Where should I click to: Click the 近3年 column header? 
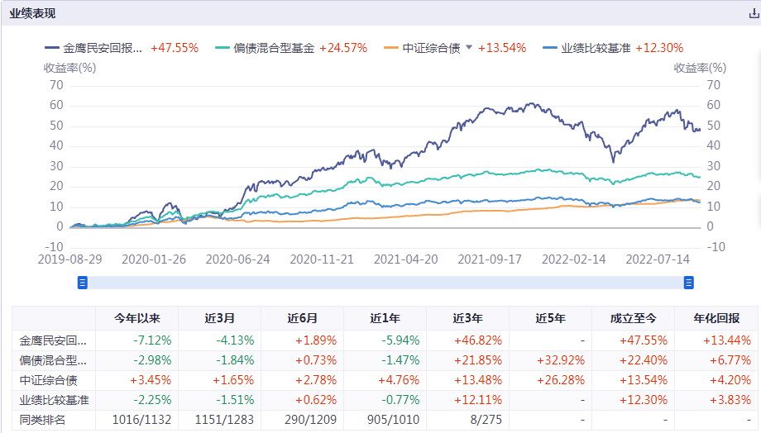tap(467, 318)
